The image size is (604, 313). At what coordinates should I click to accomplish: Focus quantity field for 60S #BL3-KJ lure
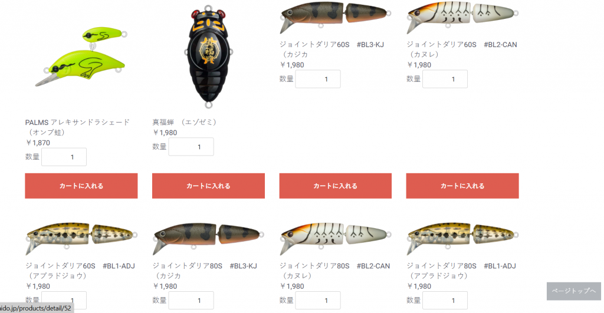(318, 79)
